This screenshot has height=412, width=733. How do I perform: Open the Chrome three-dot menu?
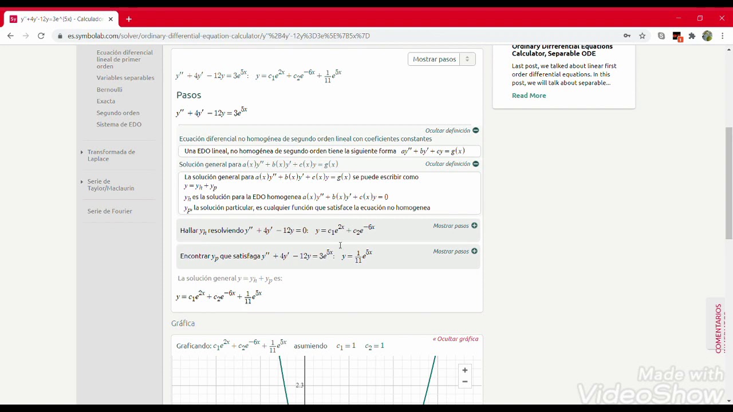pos(723,35)
